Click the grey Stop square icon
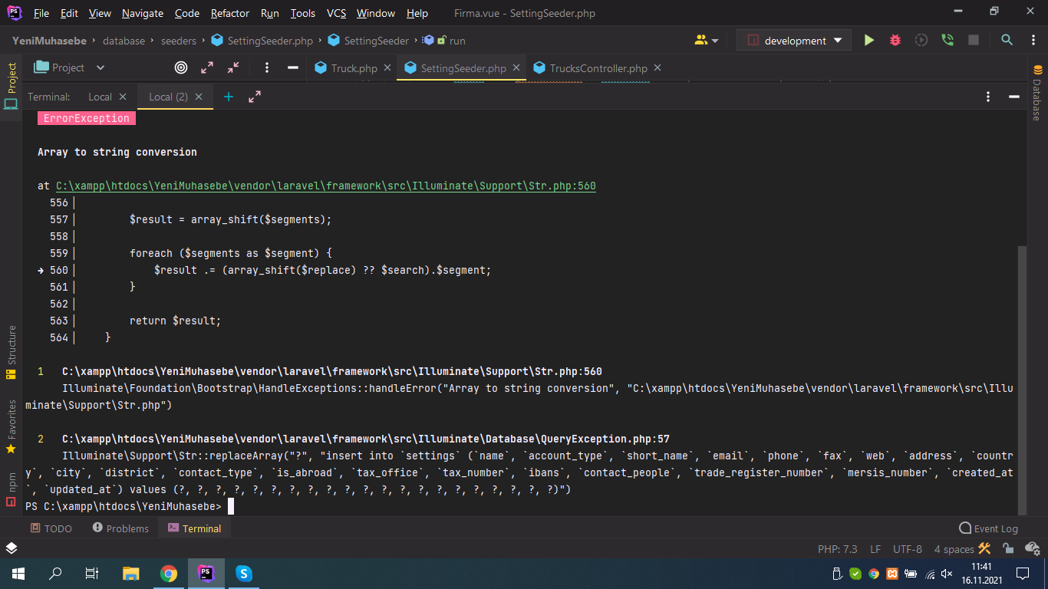 973,41
